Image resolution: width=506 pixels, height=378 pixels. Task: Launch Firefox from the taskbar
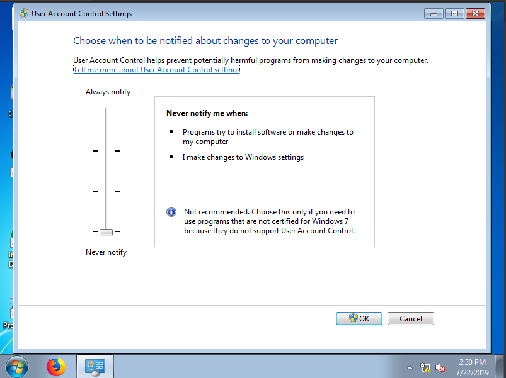[x=56, y=367]
